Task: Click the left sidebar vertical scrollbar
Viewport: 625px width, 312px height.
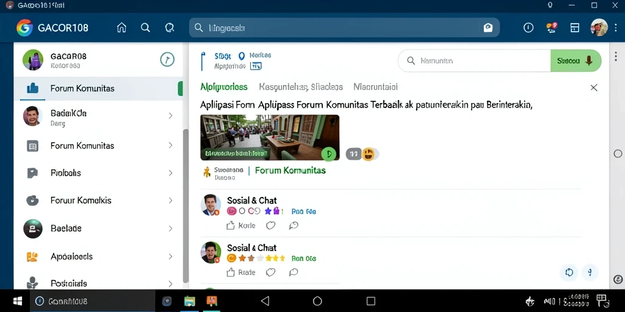Action: click(x=186, y=206)
